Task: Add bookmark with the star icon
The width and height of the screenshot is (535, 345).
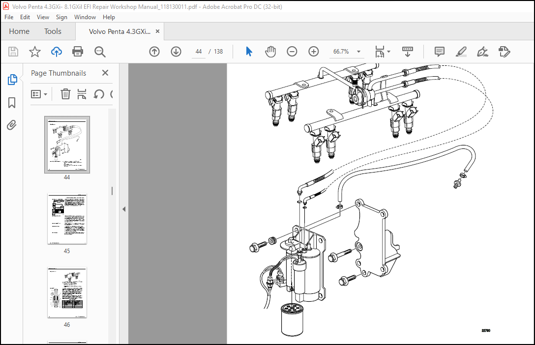Action: [34, 52]
